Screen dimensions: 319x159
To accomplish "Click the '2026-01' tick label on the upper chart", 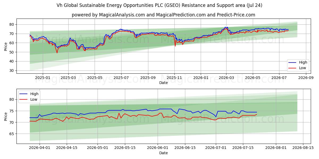I will click(x=201, y=78).
